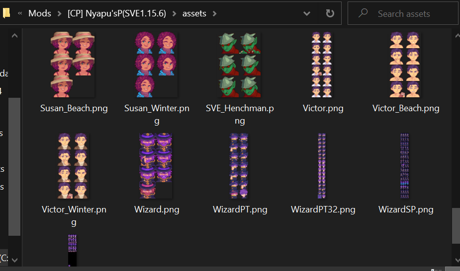The image size is (460, 271).
Task: Click the magnifying glass search icon
Action: tap(363, 13)
